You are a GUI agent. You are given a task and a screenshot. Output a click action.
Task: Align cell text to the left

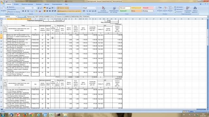point(45,11)
